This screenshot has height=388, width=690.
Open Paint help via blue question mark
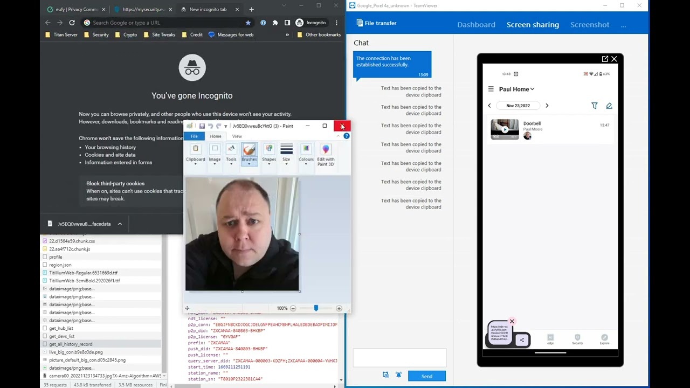coord(347,136)
